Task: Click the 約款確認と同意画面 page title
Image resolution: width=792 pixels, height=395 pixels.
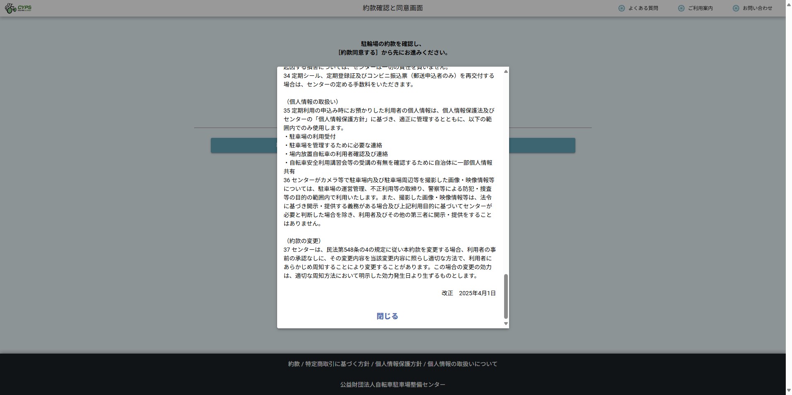Action: point(392,8)
